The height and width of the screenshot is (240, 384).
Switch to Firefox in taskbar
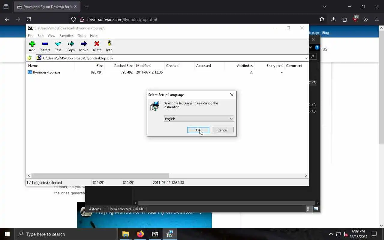point(140,234)
